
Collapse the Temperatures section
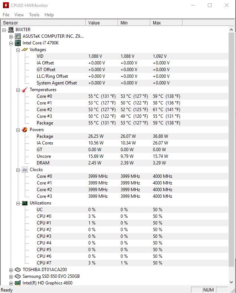pos(18,90)
